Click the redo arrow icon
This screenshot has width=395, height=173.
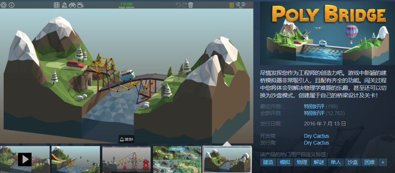tap(185, 5)
